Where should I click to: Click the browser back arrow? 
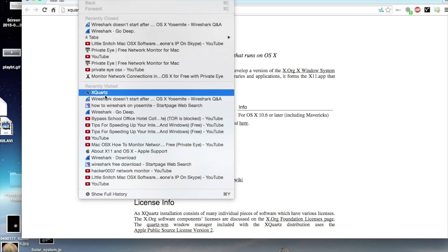click(27, 10)
